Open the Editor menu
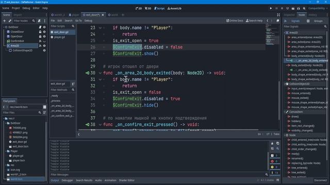The image size is (330, 185). (36, 8)
